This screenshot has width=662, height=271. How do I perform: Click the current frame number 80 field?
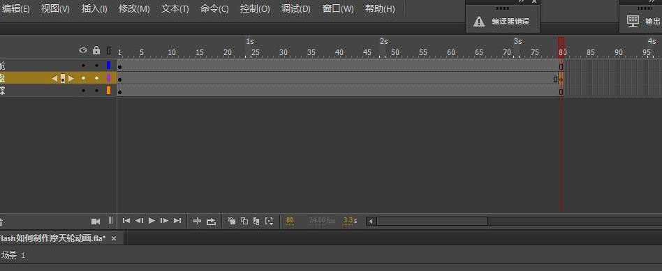[x=290, y=220]
